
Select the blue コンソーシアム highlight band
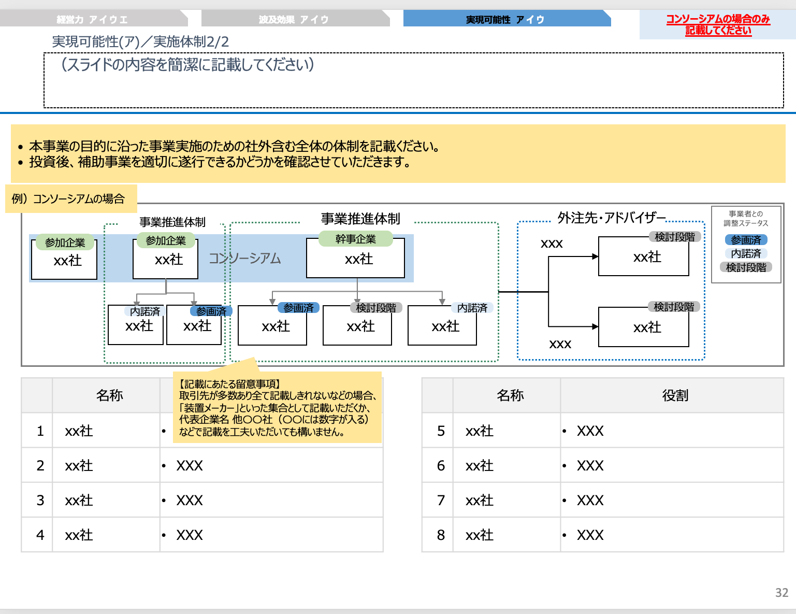coord(245,259)
